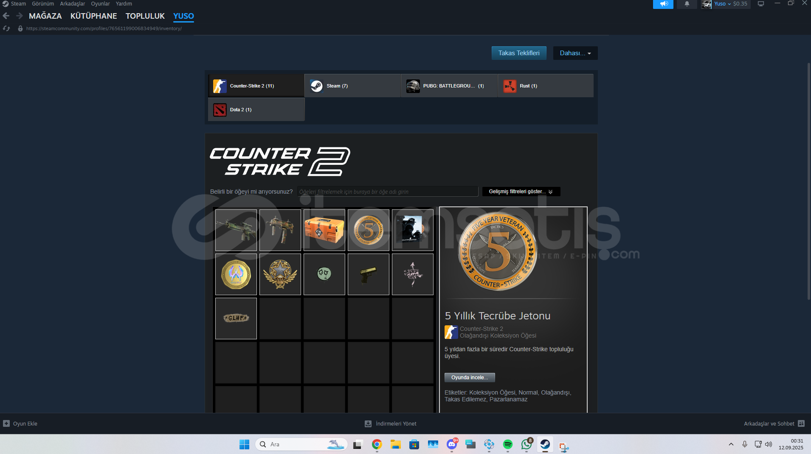
Task: Open the megaphone announcements button
Action: 663,4
